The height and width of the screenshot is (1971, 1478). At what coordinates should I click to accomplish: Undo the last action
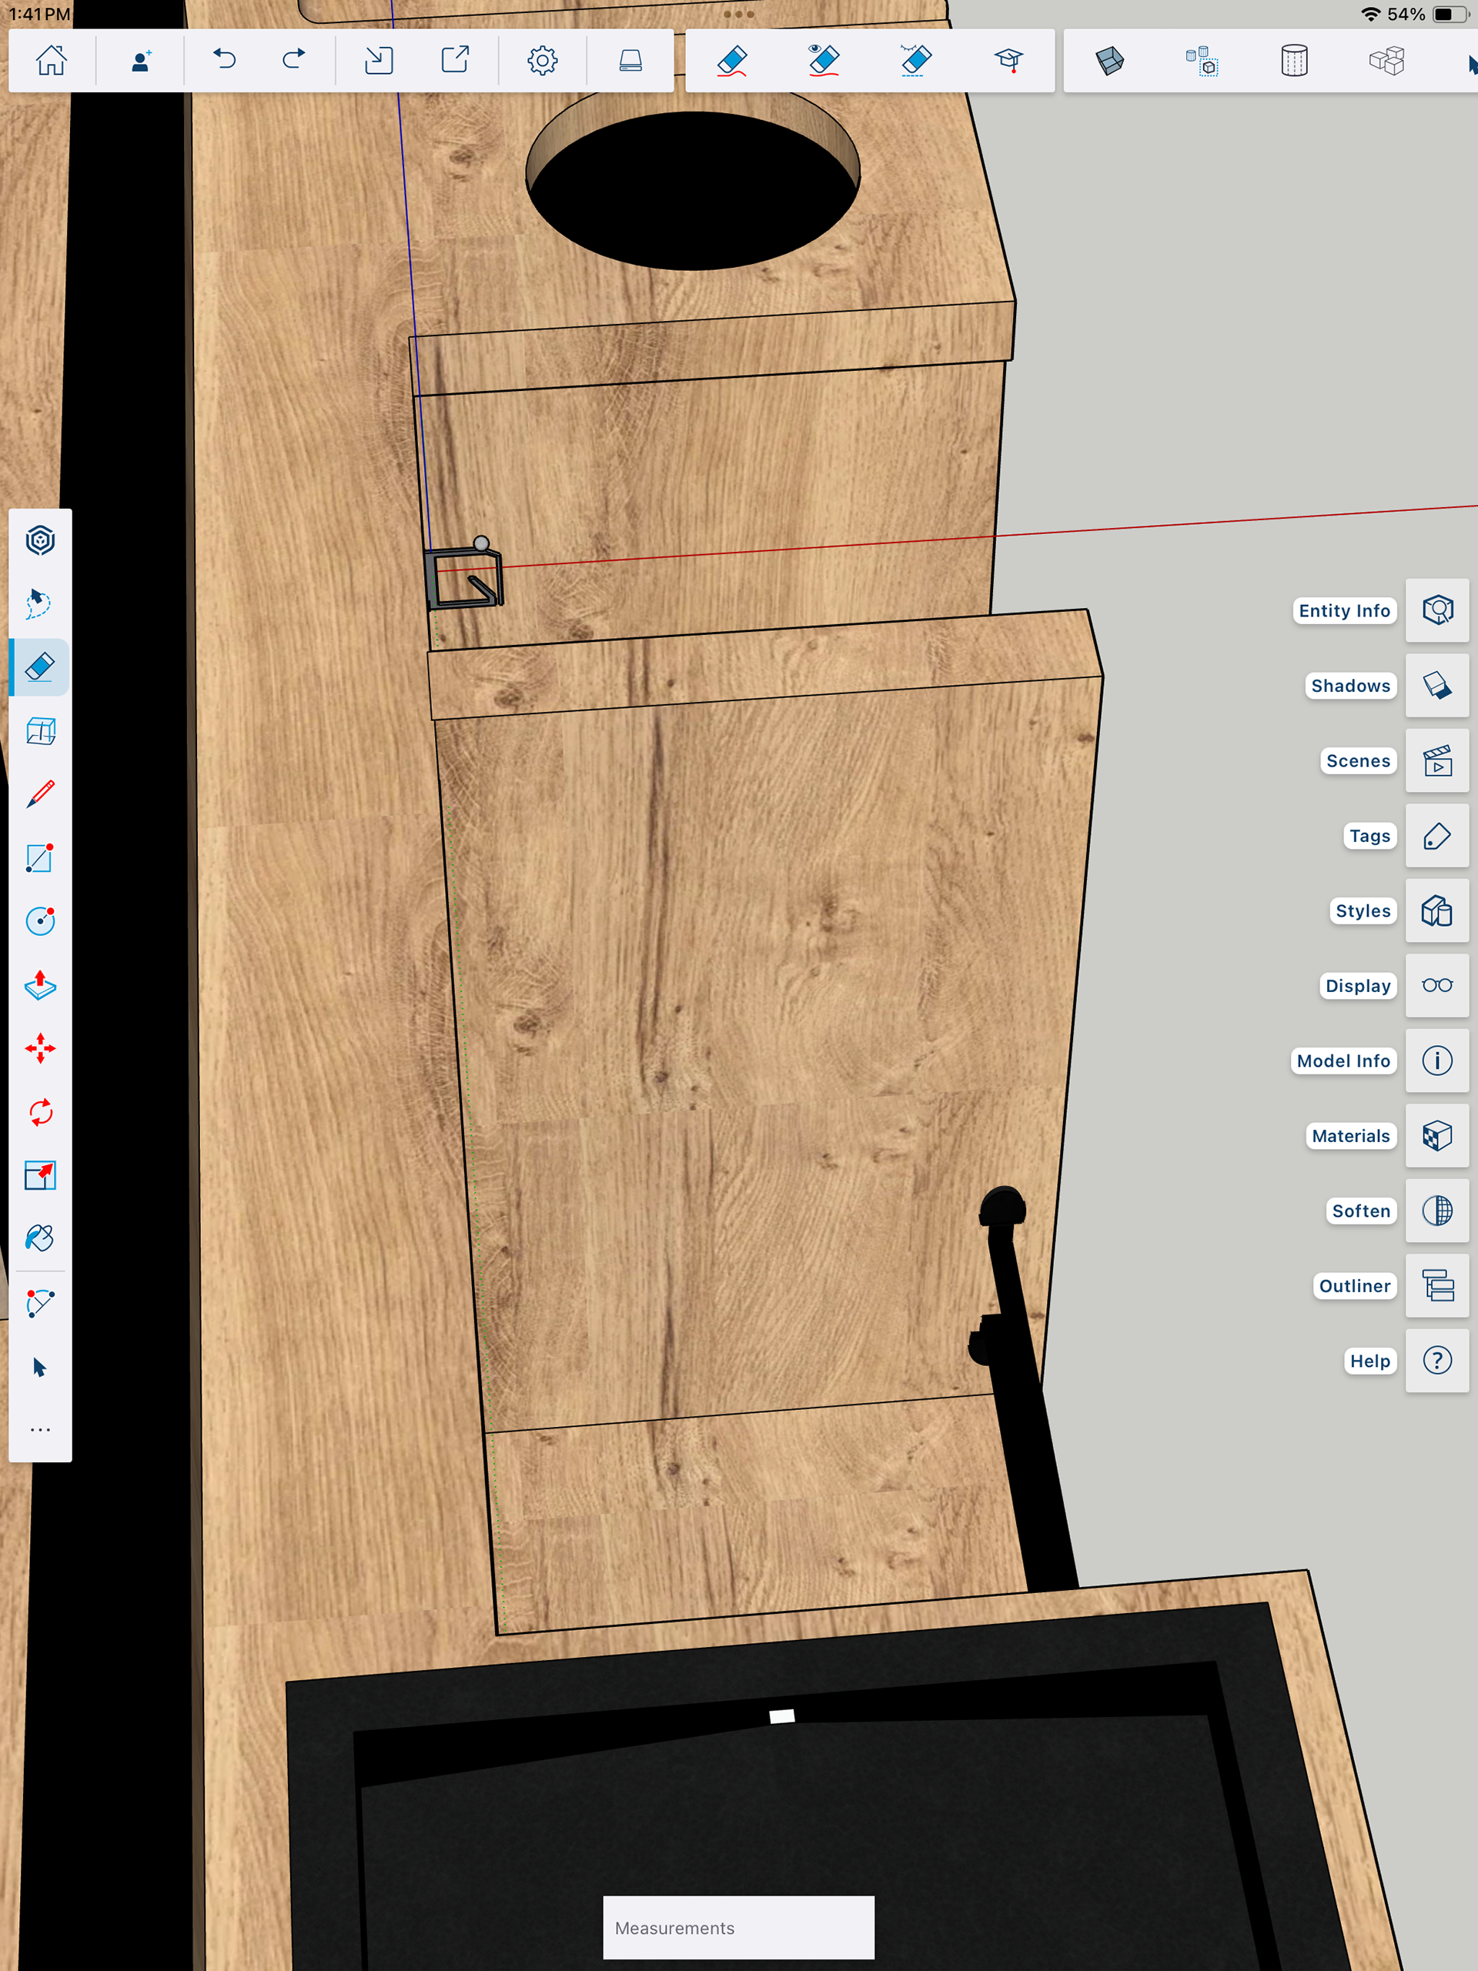tap(225, 61)
